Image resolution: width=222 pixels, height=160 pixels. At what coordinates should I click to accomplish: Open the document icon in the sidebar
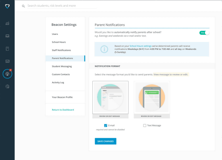click(x=8, y=49)
